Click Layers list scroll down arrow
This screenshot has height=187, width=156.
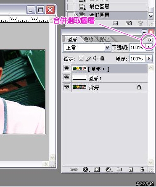click(151, 162)
